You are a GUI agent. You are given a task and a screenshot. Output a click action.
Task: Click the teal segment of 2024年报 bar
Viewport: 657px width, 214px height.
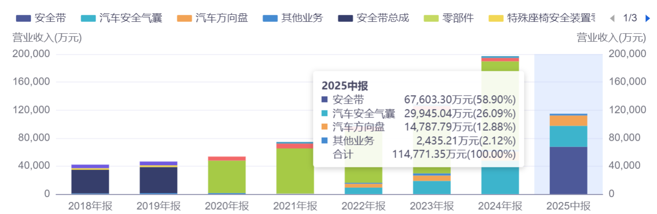(x=500, y=181)
